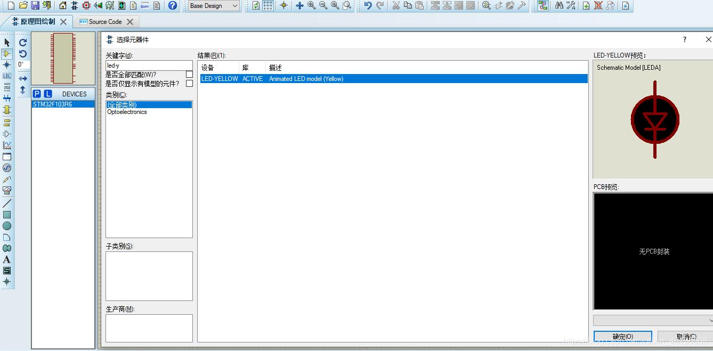
Task: Click the Search binoculars icon
Action: coord(559,5)
